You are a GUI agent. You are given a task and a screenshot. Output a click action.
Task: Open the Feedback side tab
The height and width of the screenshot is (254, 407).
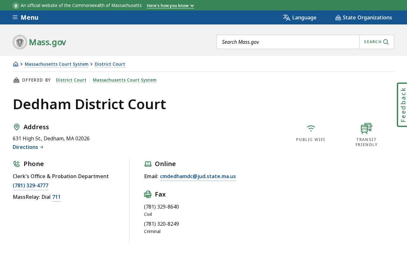coord(402,105)
